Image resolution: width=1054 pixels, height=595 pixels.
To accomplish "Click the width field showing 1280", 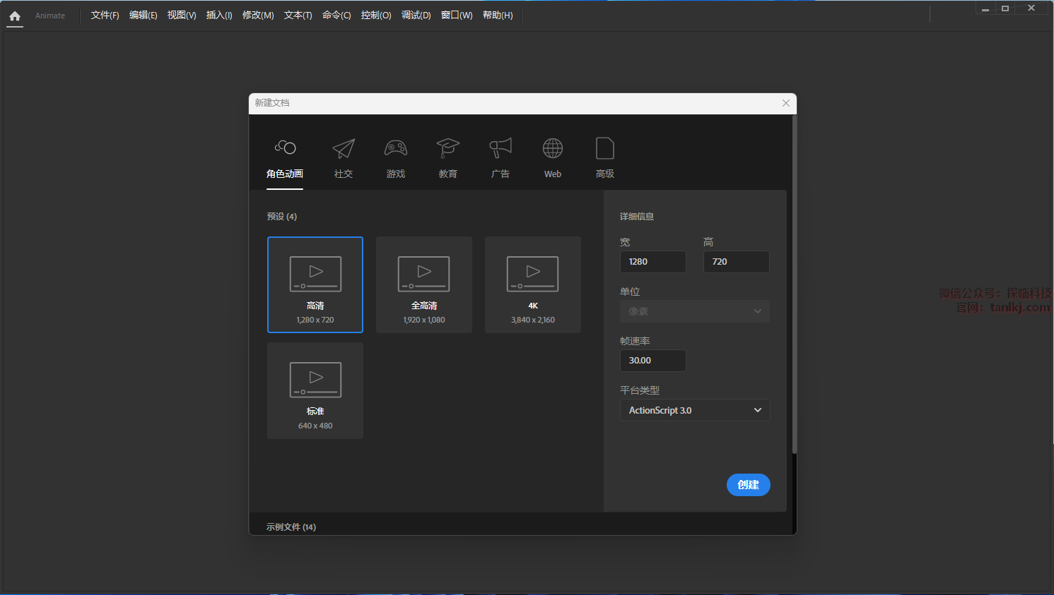I will (x=652, y=262).
